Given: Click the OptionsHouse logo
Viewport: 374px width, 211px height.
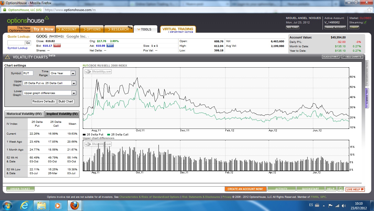Looking at the screenshot, I should click(x=28, y=20).
